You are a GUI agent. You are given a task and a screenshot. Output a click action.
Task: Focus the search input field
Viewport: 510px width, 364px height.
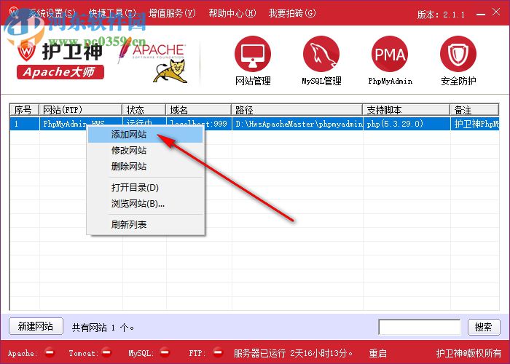pyautogui.click(x=420, y=327)
